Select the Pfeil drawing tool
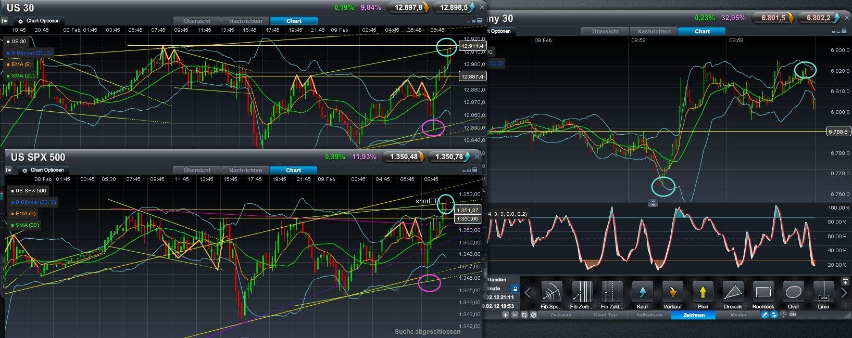Viewport: 852px width, 338px height. (x=703, y=295)
